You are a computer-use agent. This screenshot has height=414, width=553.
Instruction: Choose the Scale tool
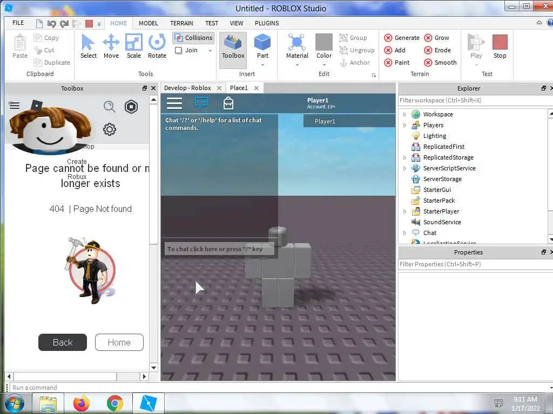pyautogui.click(x=134, y=46)
